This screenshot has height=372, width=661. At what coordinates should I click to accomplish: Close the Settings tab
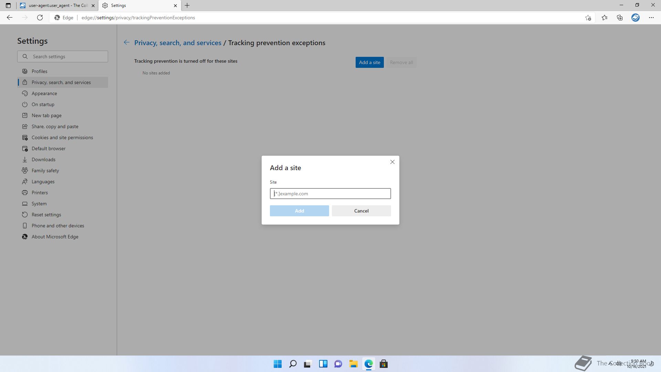tap(175, 6)
